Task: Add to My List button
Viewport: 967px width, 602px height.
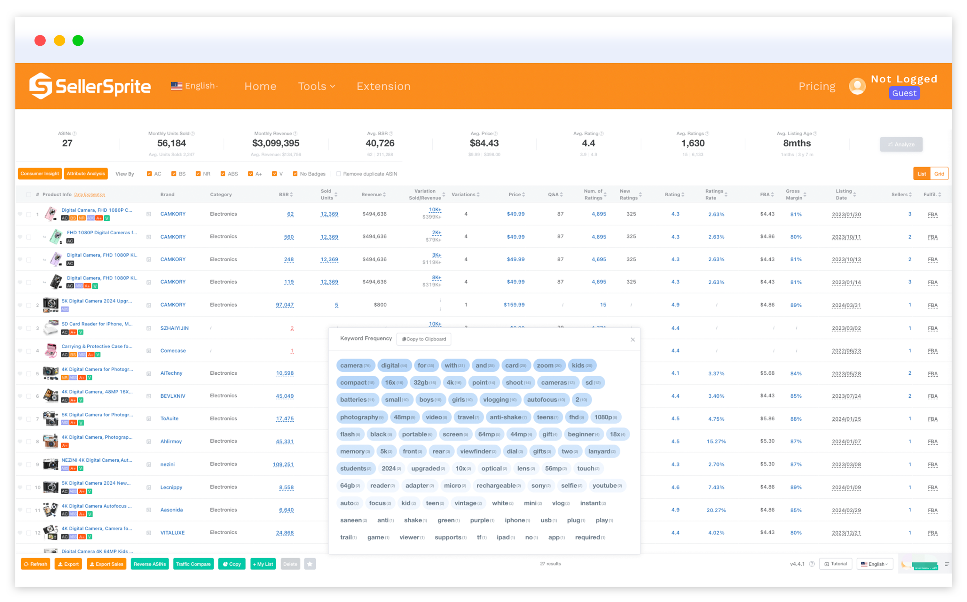Action: (263, 564)
